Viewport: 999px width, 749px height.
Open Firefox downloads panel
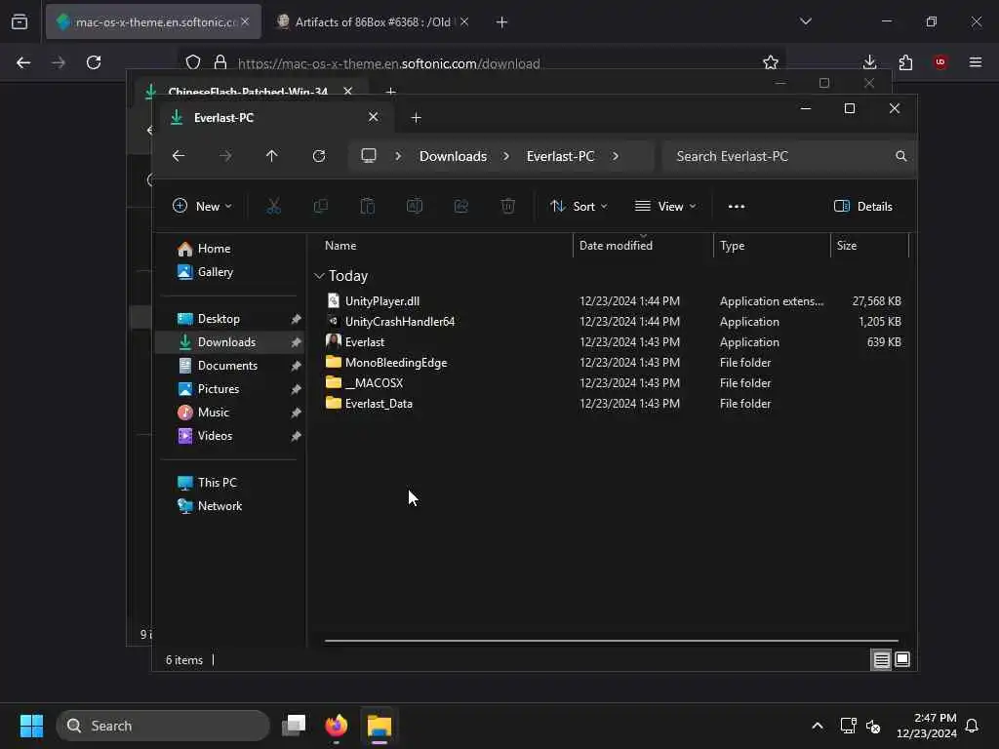coord(869,62)
